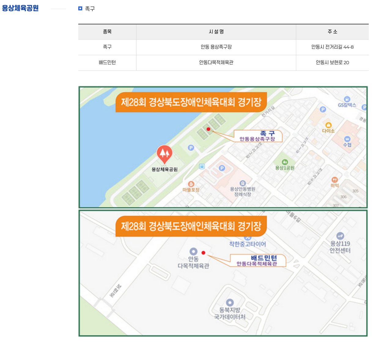The image size is (373, 344).
Task: Click the 족구 안동용상족구장 callout label
Action: (258, 135)
